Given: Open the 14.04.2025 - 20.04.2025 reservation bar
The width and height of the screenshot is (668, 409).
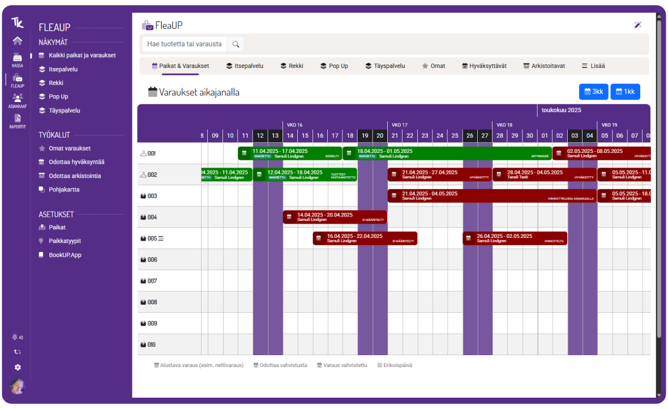Looking at the screenshot, I should [x=335, y=217].
